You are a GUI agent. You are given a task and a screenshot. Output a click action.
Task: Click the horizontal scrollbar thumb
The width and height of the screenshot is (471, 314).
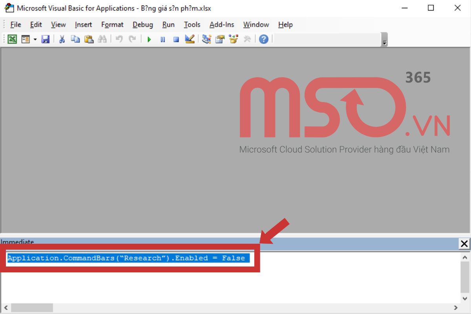click(31, 308)
